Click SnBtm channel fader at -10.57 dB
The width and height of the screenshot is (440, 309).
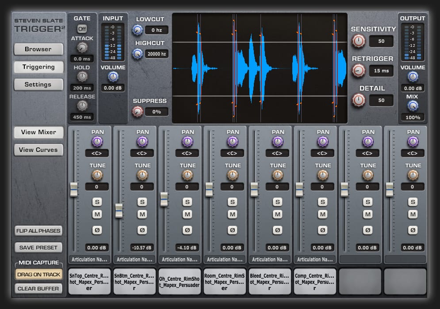(119, 211)
